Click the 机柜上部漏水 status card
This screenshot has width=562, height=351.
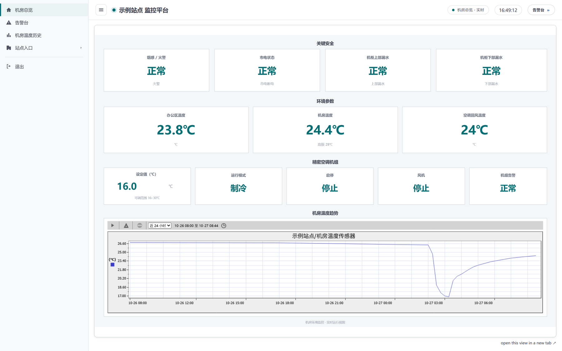pos(378,70)
